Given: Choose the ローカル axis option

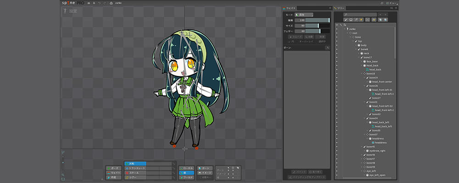Looking at the screenshot, I should coord(186,168).
